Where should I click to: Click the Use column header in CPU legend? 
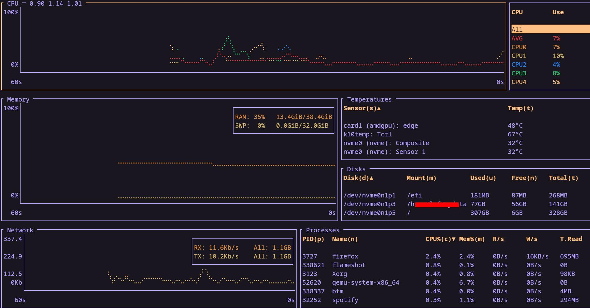(x=558, y=12)
